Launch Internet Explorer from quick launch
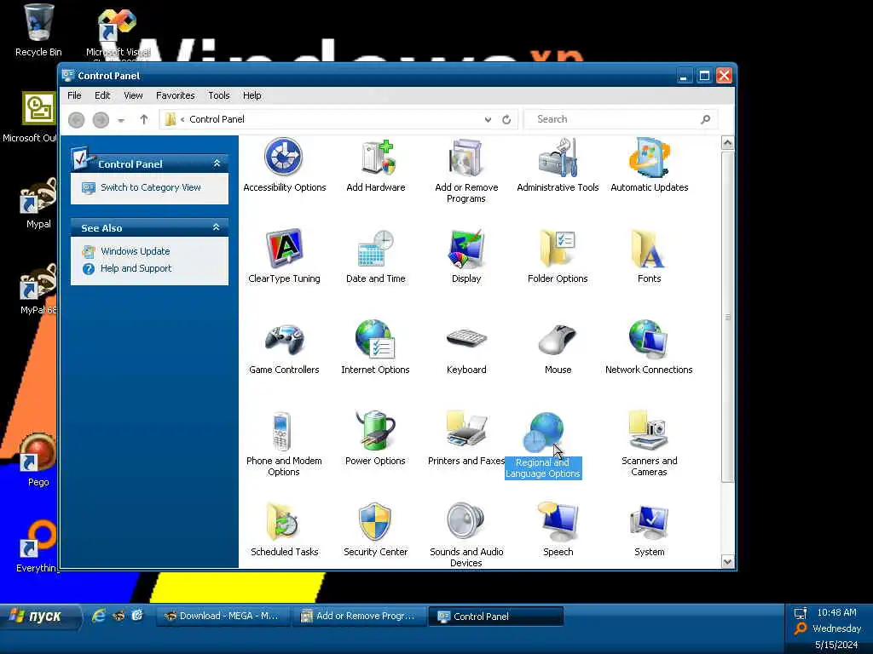The height and width of the screenshot is (654, 873). [99, 616]
